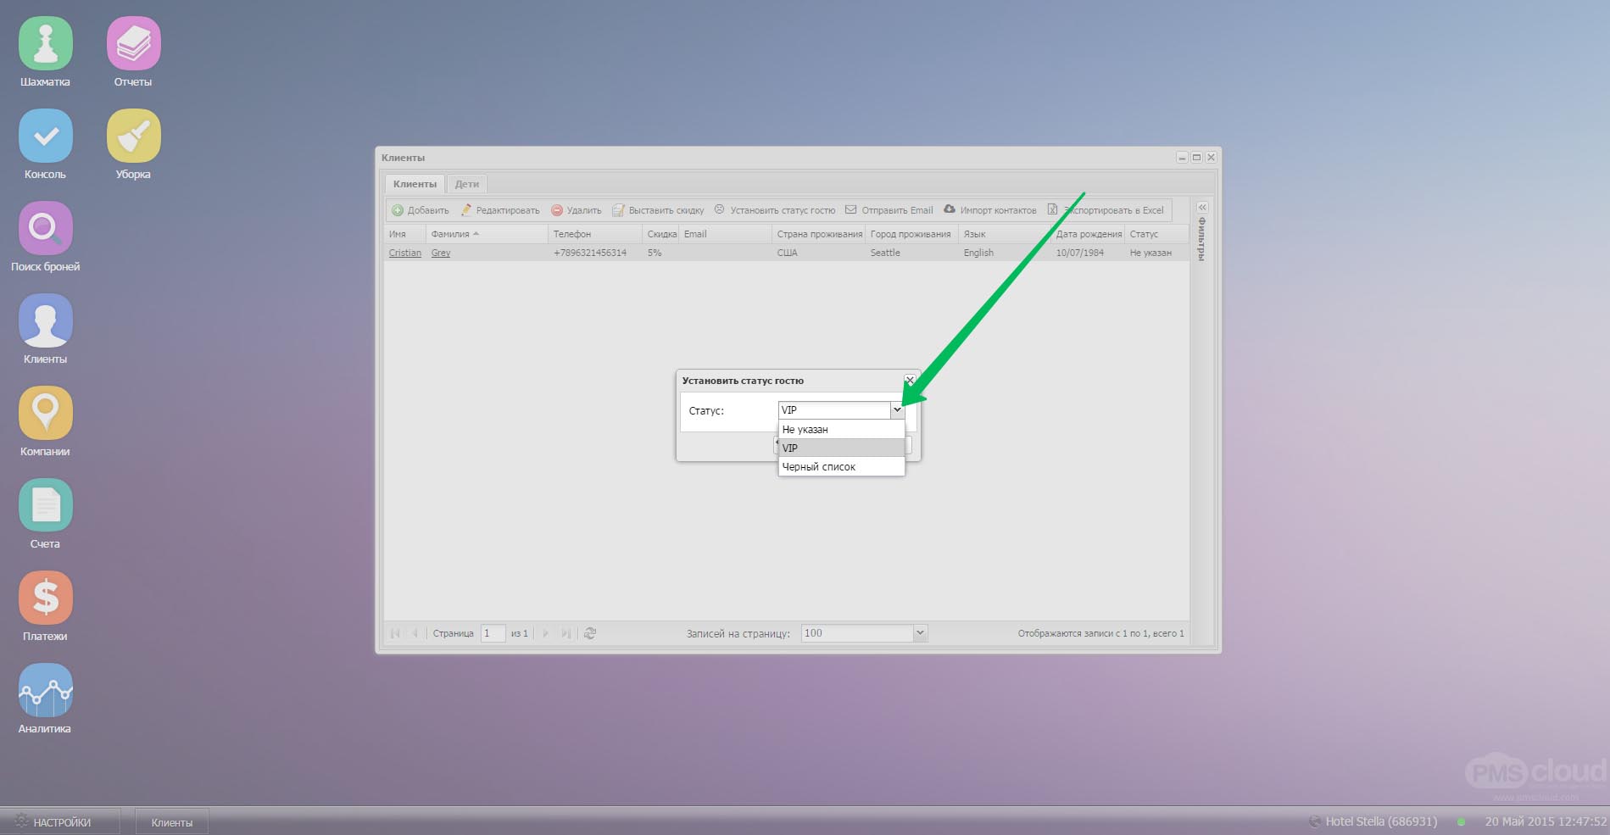Open Cristian client link
The image size is (1610, 835).
pos(404,253)
